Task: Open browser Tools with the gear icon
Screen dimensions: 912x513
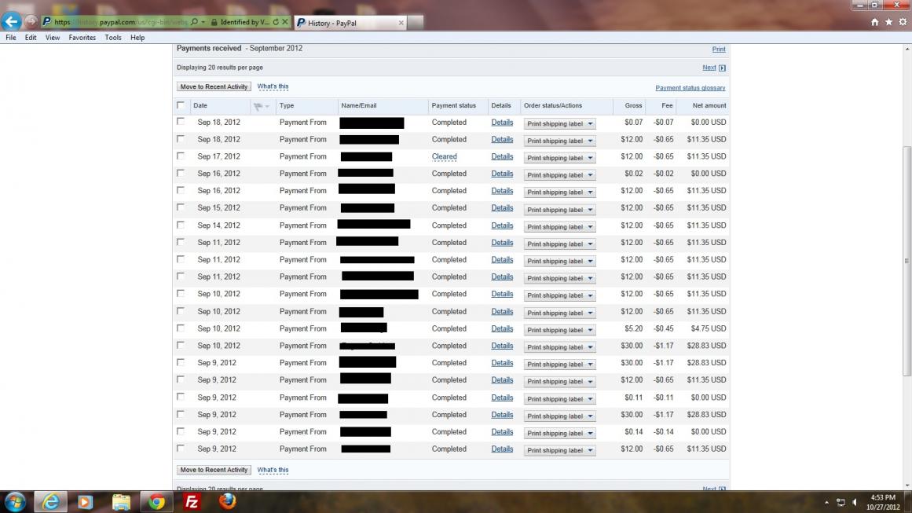Action: click(x=903, y=22)
